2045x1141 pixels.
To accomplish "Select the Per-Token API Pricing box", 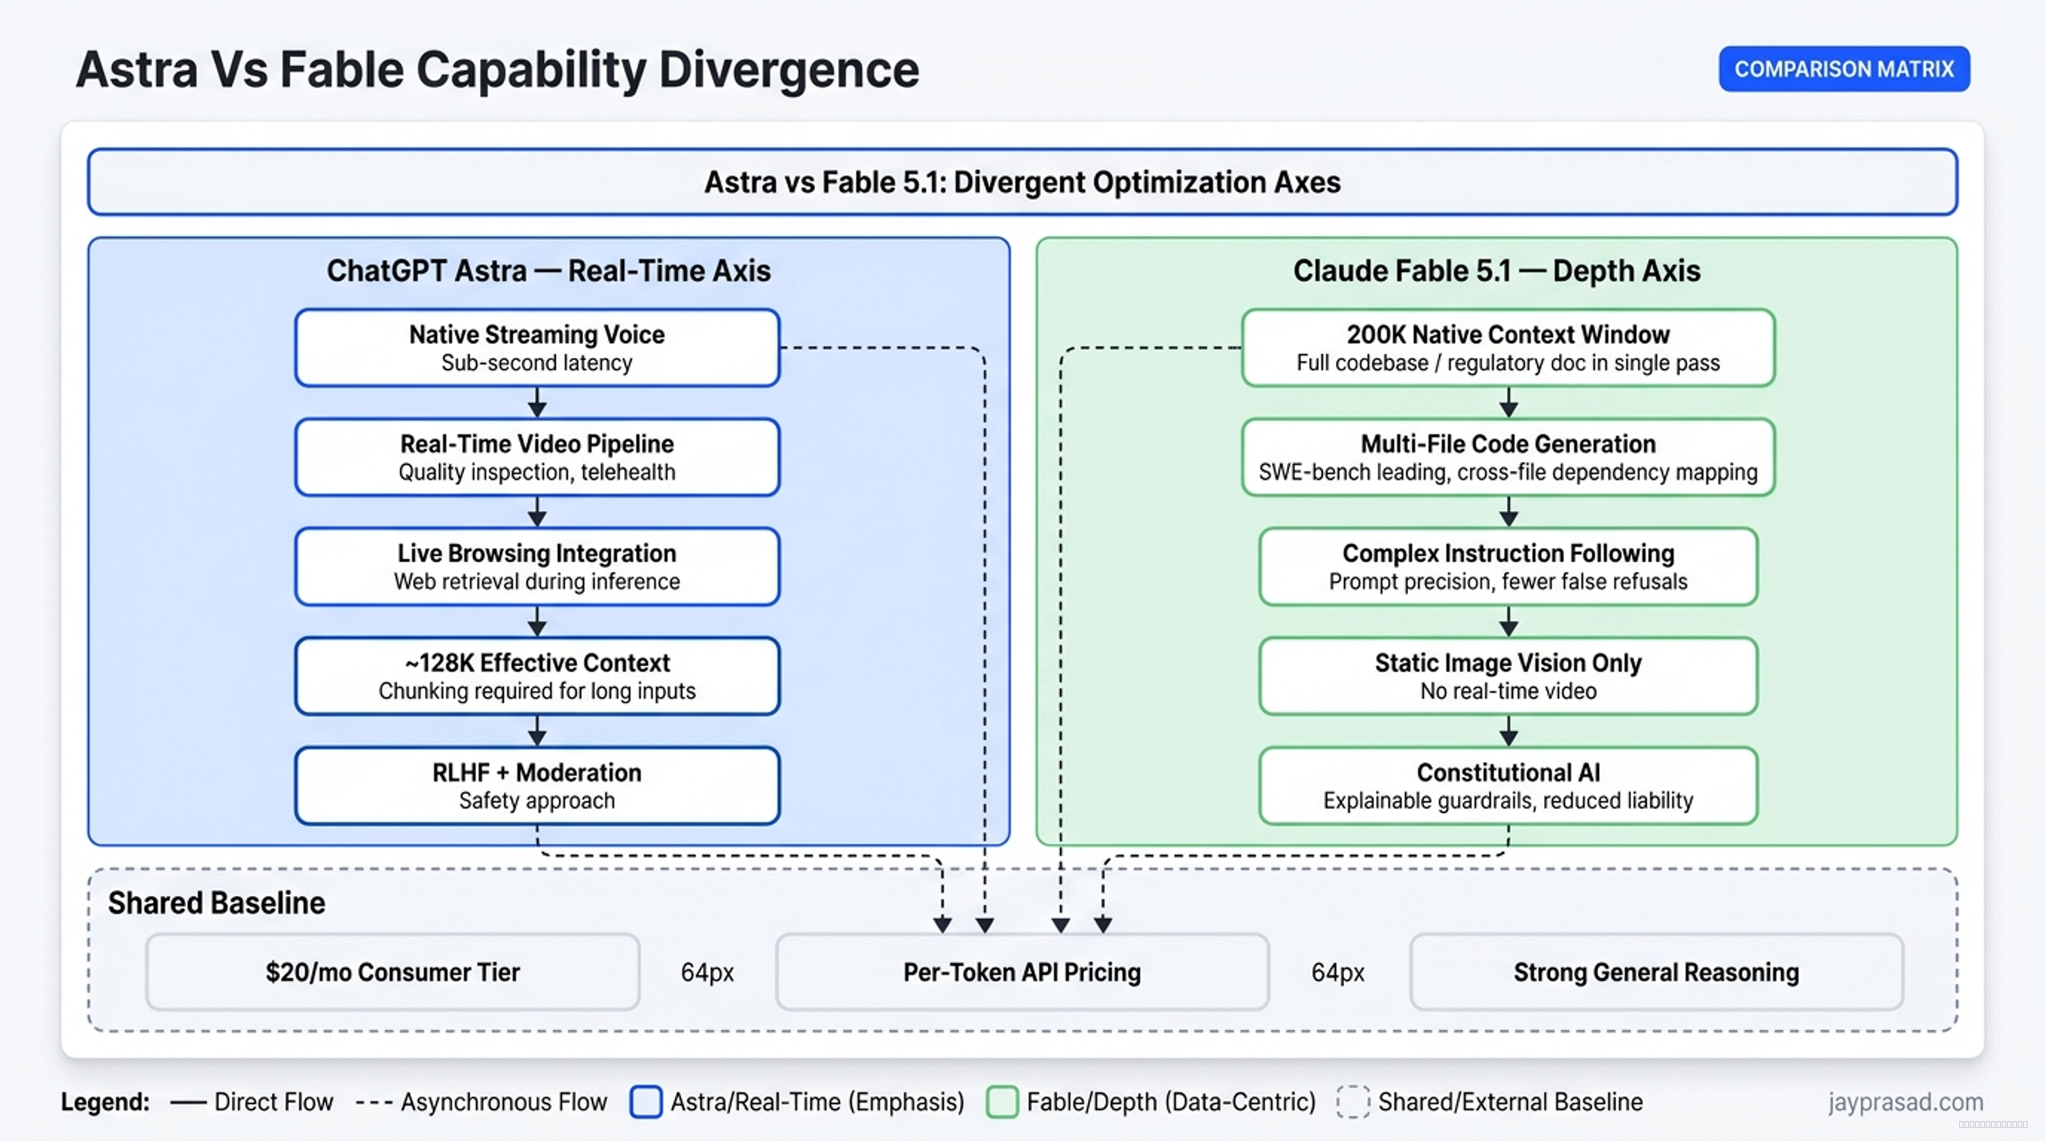I will tap(1023, 972).
